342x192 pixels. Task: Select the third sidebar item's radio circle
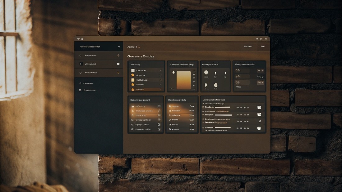coord(81,73)
